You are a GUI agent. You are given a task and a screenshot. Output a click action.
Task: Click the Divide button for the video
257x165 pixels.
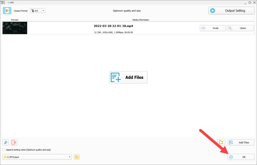click(x=213, y=28)
